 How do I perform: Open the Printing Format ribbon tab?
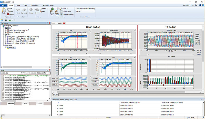[48, 5]
